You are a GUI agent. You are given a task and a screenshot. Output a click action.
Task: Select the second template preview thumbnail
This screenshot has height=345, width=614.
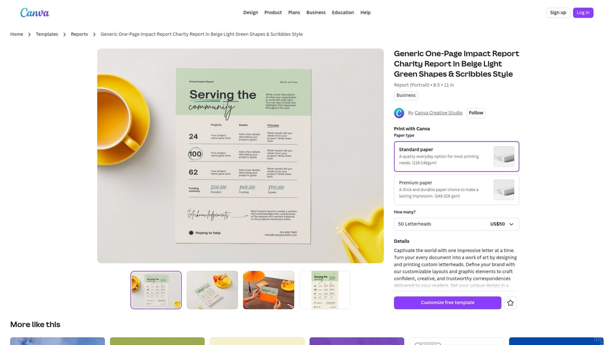pyautogui.click(x=212, y=290)
